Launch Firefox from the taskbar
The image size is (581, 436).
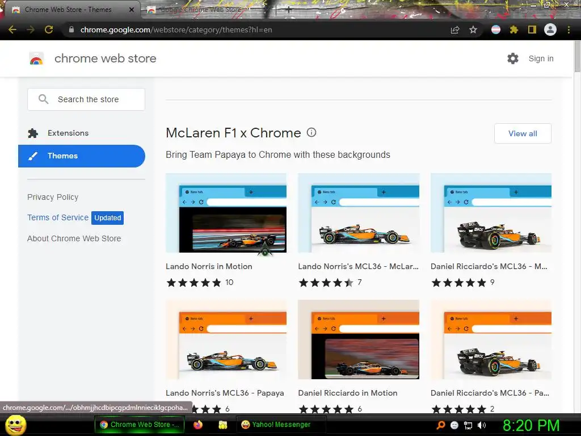tap(198, 425)
